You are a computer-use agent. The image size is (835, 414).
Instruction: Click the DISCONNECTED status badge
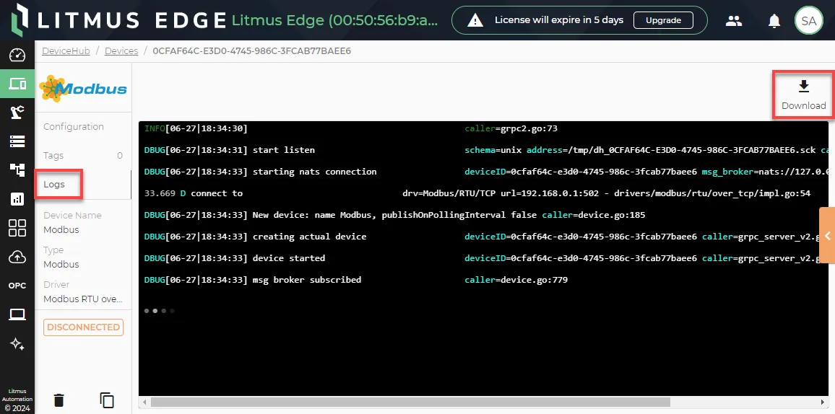pos(83,327)
